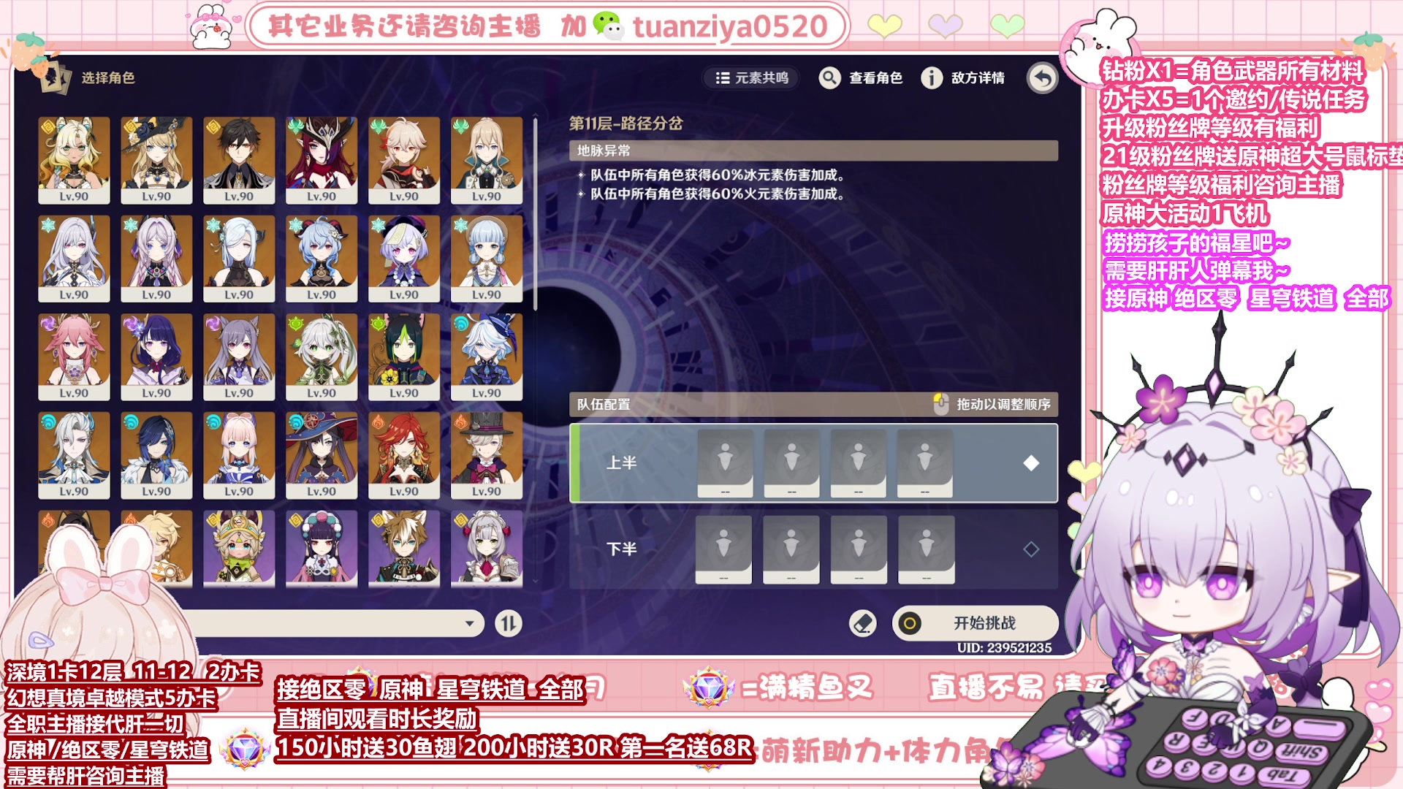This screenshot has height=789, width=1403.
Task: Select Raiden Shogun character portrait
Action: click(156, 357)
